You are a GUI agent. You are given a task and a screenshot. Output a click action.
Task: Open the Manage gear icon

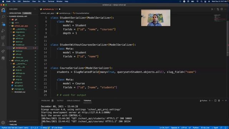(3, 123)
